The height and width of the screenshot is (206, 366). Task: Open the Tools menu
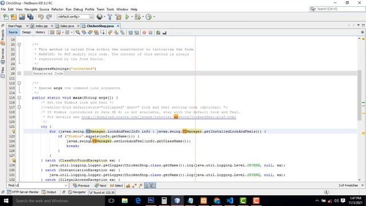[x=110, y=9]
